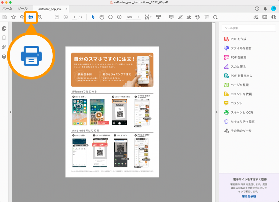
Task: Click the document edit icon beside the trash
Action: [x=197, y=17]
